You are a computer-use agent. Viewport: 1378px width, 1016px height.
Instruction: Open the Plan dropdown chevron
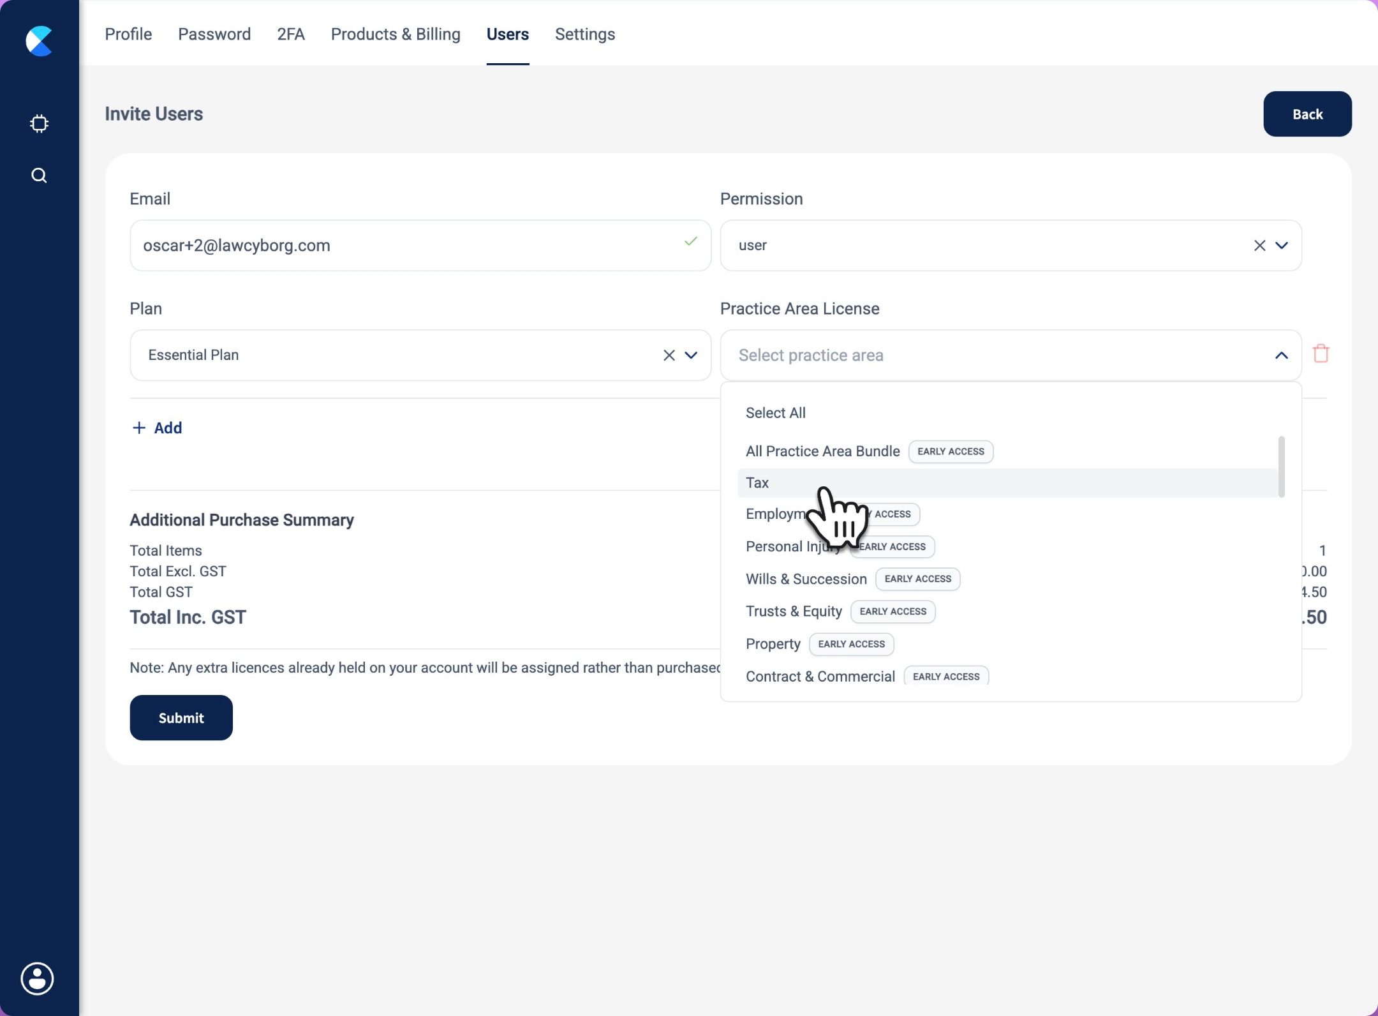(691, 355)
